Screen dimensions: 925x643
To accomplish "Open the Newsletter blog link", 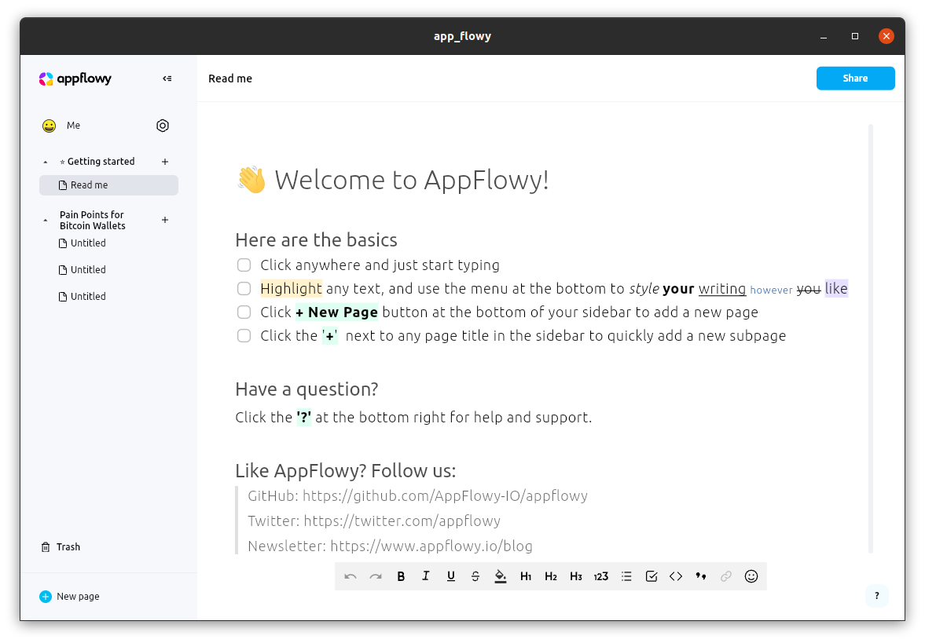I will [x=431, y=546].
